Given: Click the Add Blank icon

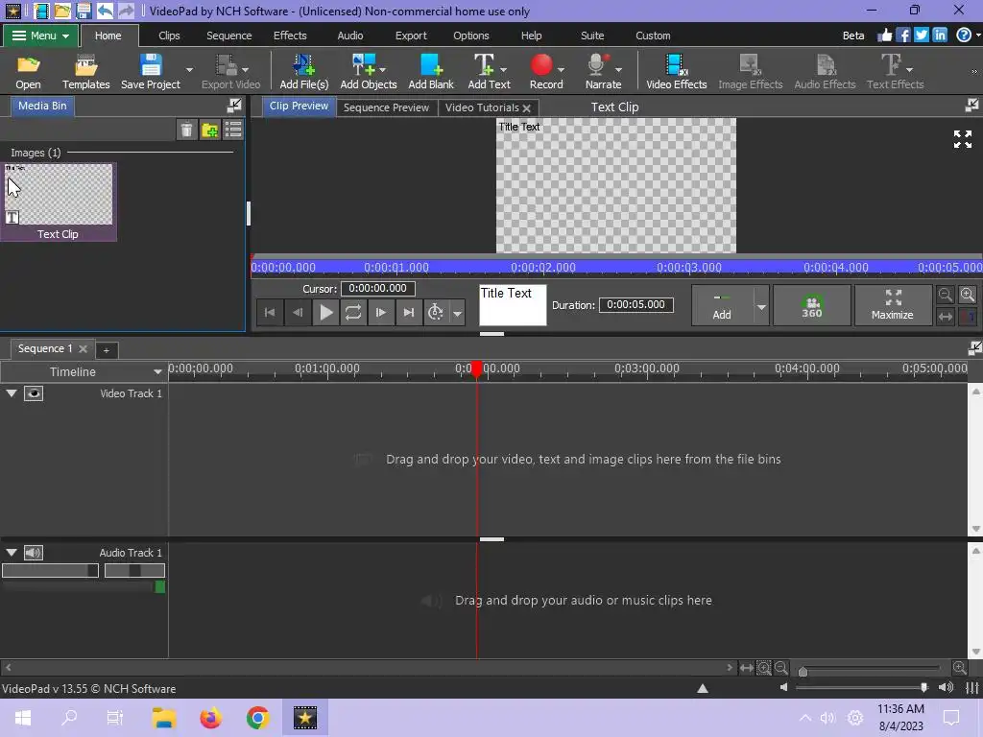Looking at the screenshot, I should coord(431,65).
